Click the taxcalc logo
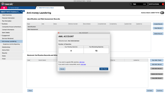Viewport: 165px width, 93px height. tap(7, 4)
